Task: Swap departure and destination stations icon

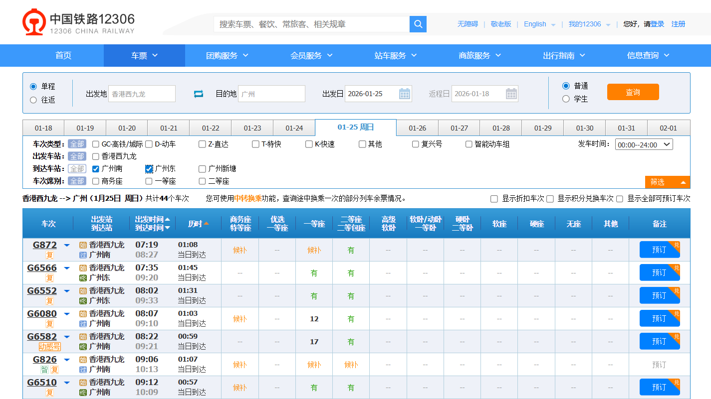Action: tap(199, 94)
